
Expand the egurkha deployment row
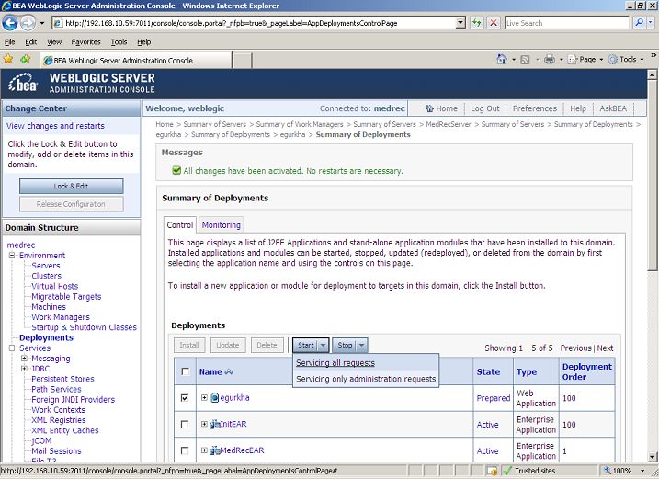204,397
